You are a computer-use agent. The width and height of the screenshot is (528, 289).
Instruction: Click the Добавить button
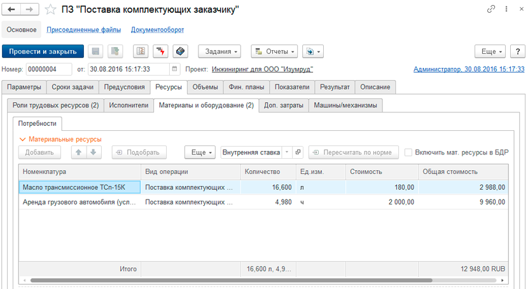point(39,152)
